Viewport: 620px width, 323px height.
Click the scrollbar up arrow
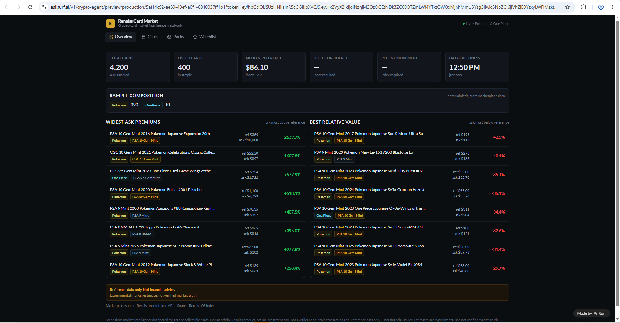[617, 18]
